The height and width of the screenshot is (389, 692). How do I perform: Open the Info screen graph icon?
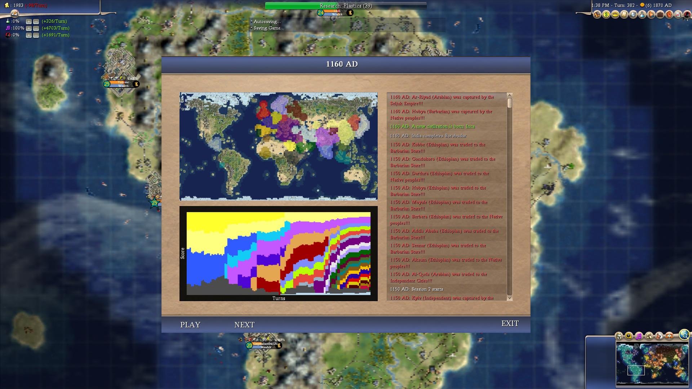[x=678, y=14]
